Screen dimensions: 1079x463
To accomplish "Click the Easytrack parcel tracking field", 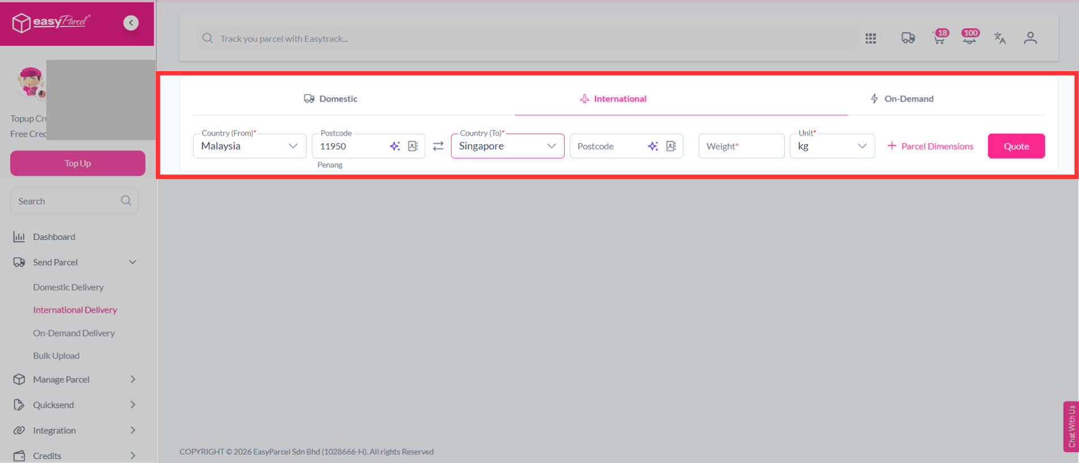I will coord(525,38).
